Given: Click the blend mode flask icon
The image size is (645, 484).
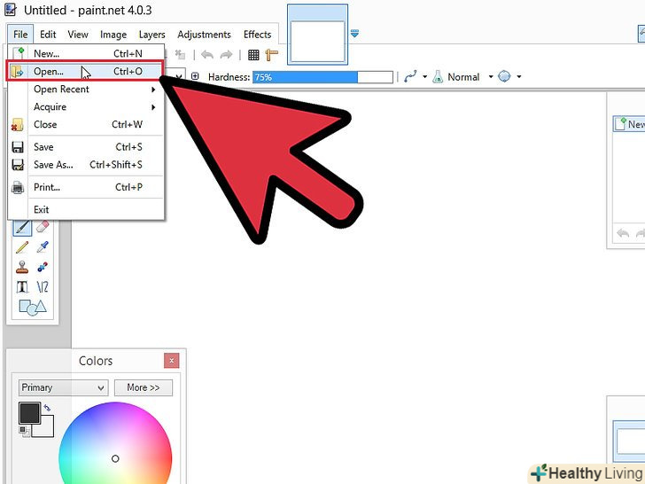Looking at the screenshot, I should (438, 76).
